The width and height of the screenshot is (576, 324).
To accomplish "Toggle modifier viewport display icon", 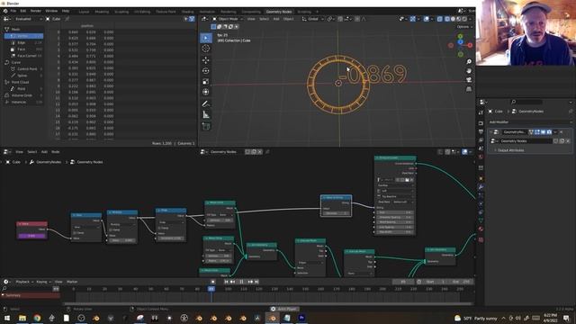I will [x=543, y=132].
